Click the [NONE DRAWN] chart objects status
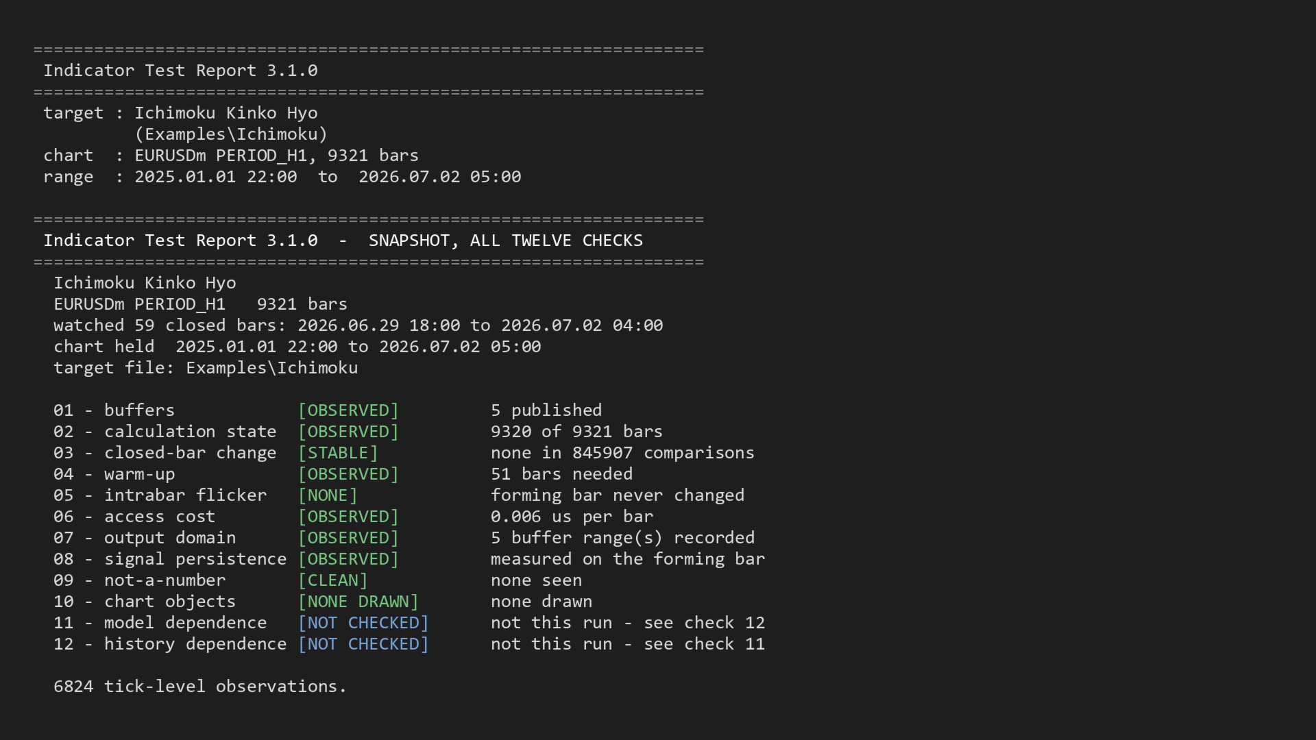 (358, 602)
